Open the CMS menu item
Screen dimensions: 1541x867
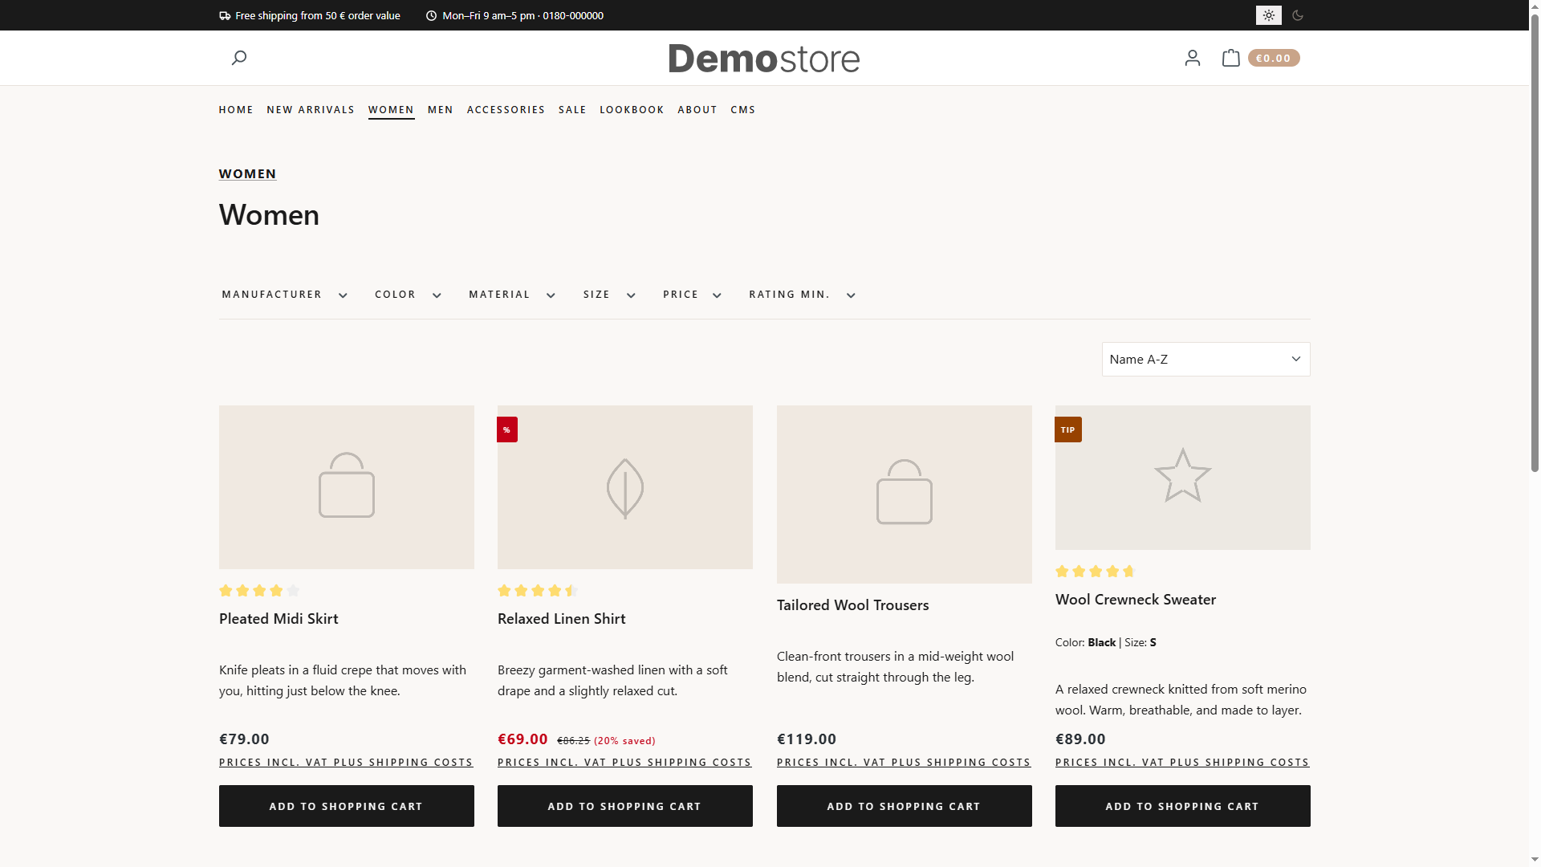(x=743, y=110)
